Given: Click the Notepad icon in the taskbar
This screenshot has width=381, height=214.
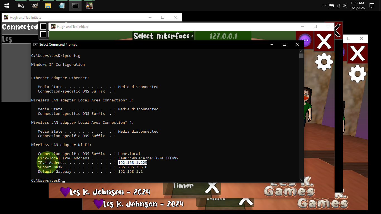Looking at the screenshot, I should point(62,6).
